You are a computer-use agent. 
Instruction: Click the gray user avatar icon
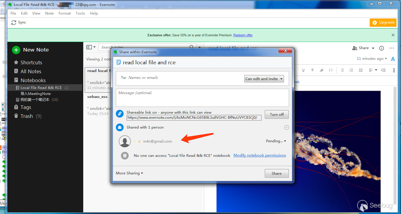(125, 141)
